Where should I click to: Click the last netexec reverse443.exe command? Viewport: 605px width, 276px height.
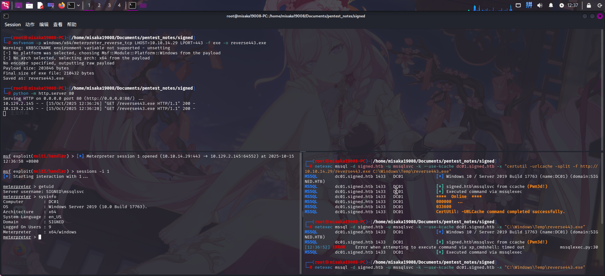tap(450, 267)
